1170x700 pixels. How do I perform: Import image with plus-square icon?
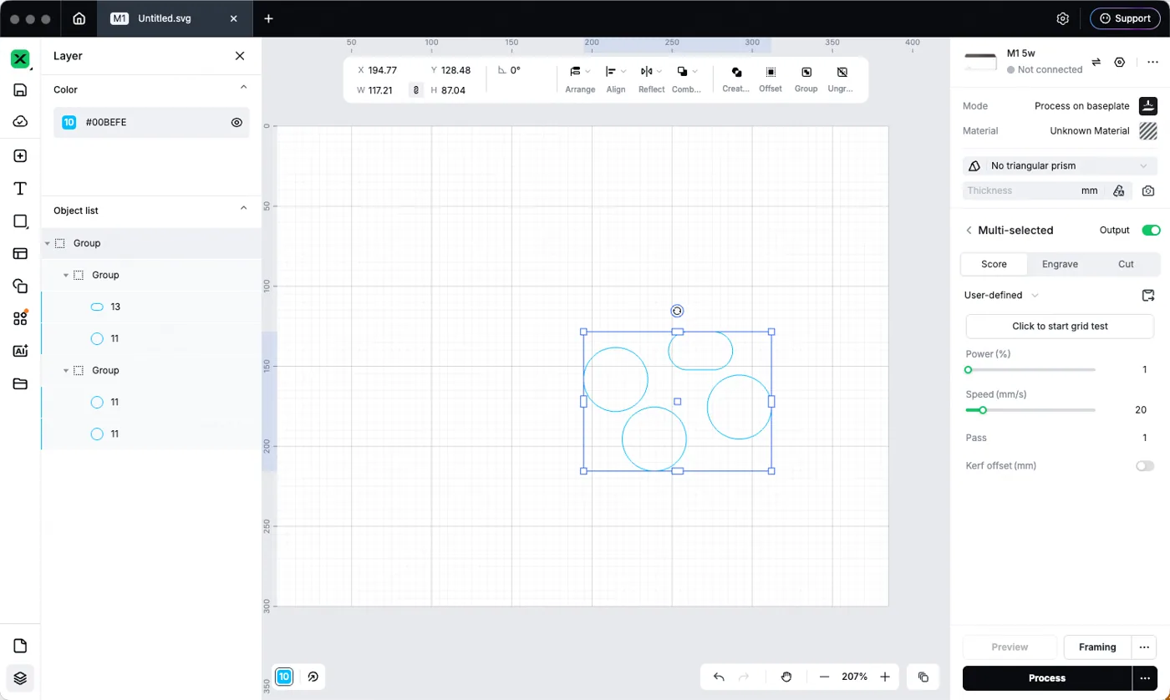[20, 156]
